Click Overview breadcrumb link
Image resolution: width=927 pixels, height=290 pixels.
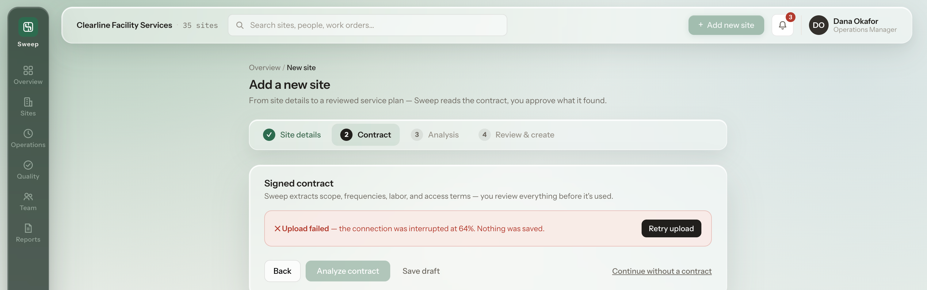265,68
